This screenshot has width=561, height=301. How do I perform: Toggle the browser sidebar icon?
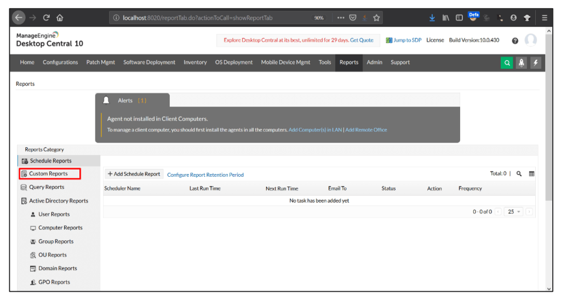[459, 18]
